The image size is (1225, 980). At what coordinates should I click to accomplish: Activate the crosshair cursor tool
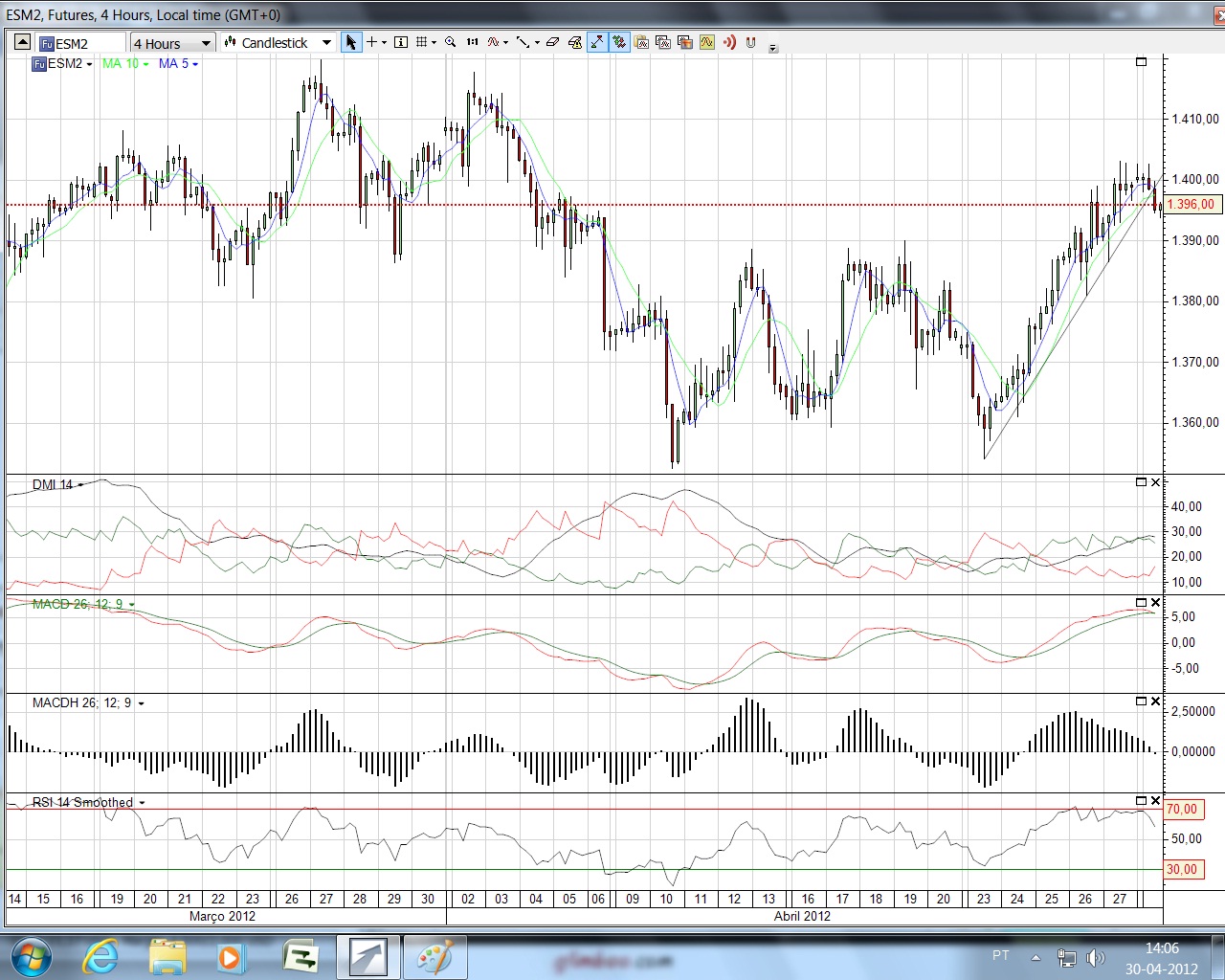click(x=372, y=42)
